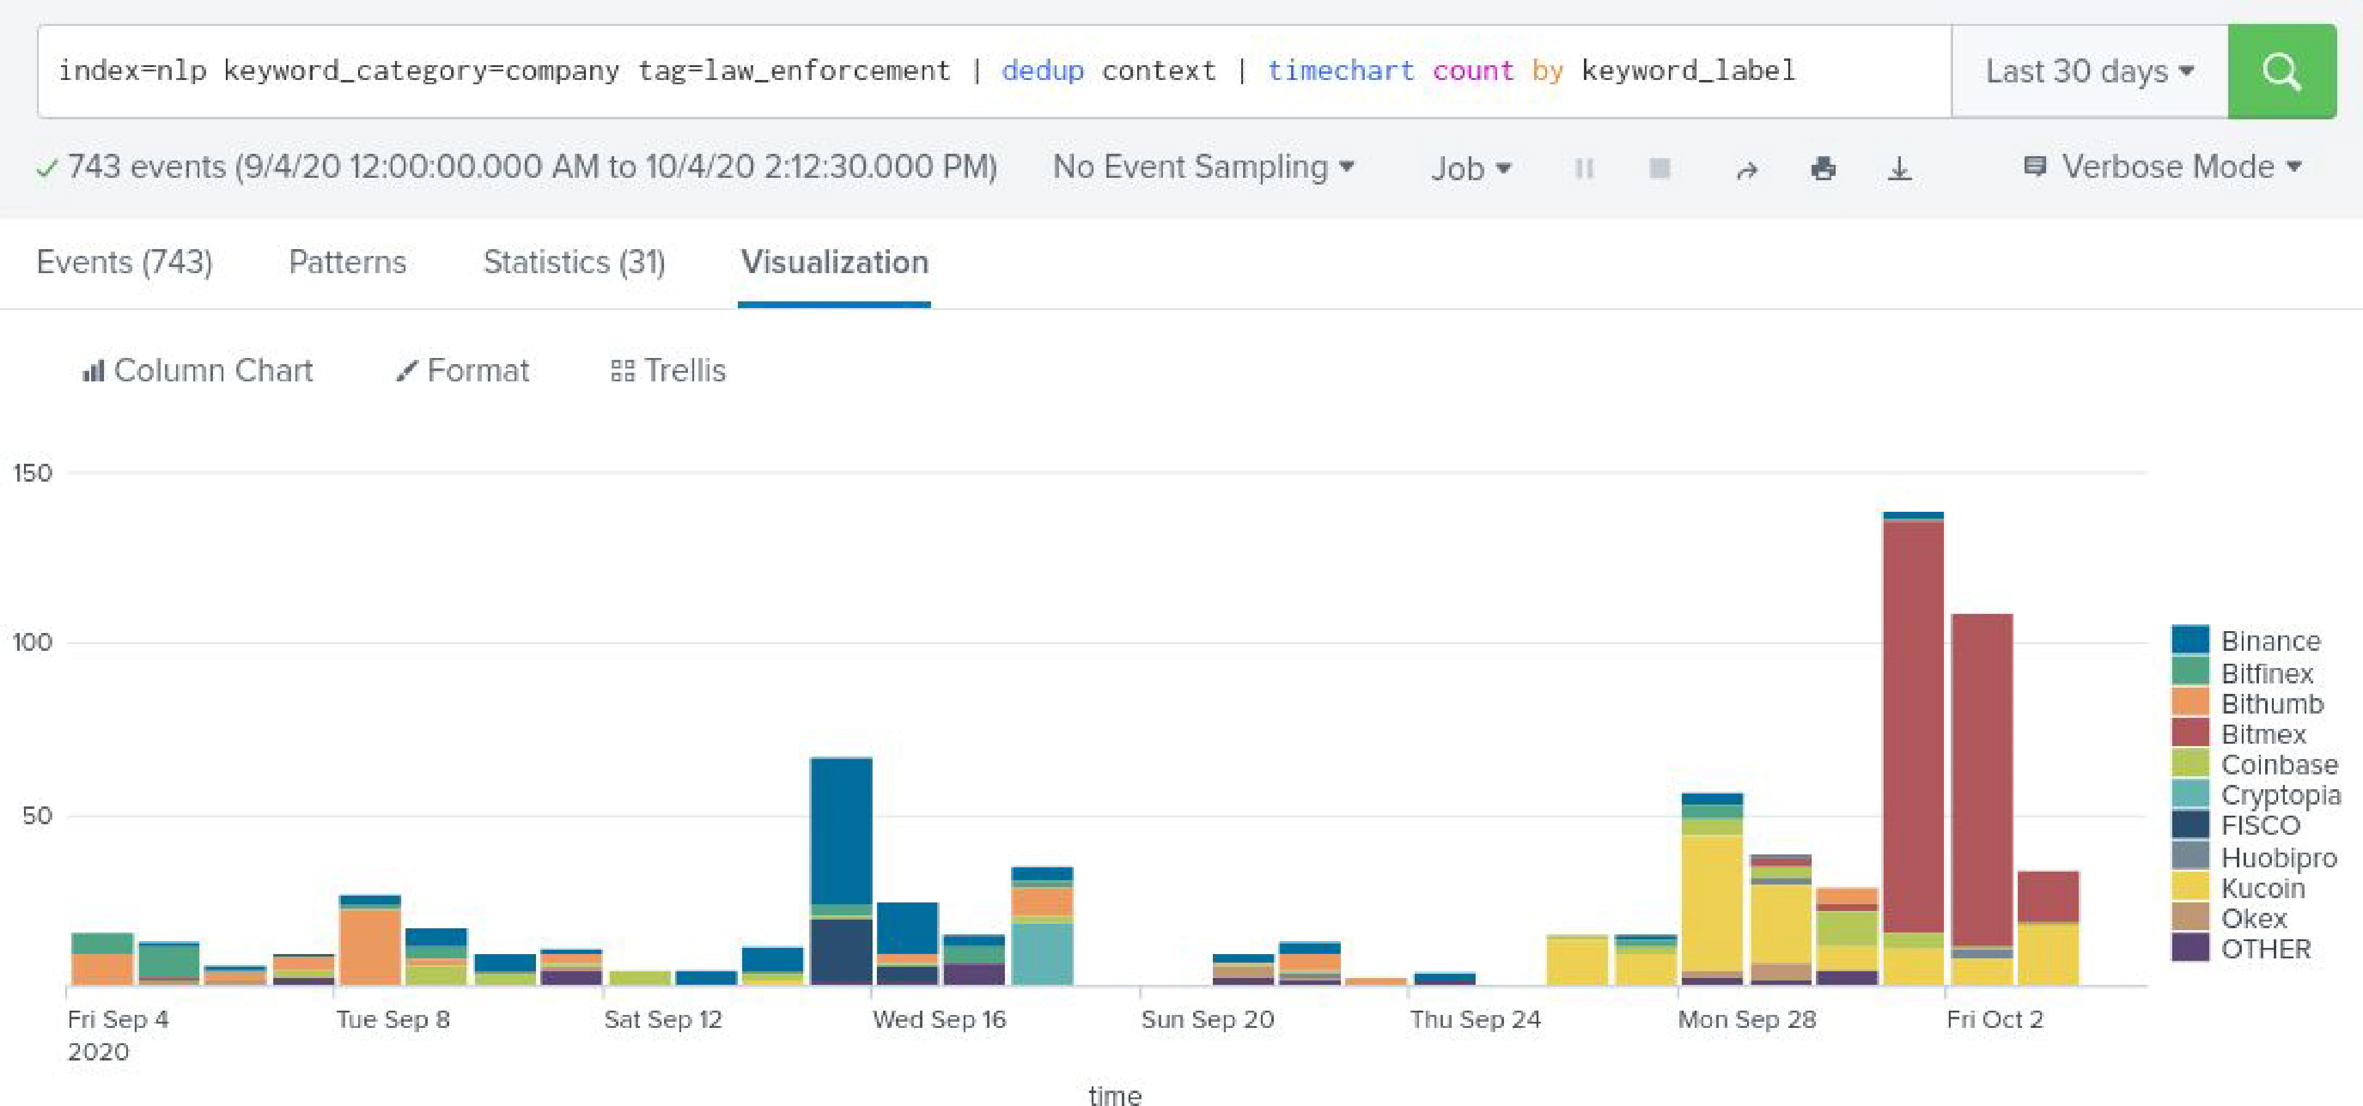Click the 'Fri Oct 2' axis label
This screenshot has width=2363, height=1106.
click(x=1994, y=1019)
